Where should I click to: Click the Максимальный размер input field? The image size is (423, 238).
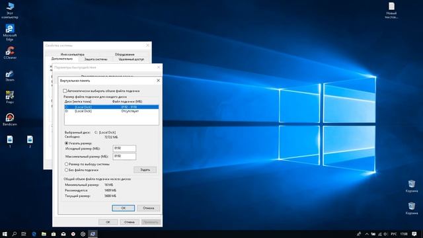click(124, 156)
